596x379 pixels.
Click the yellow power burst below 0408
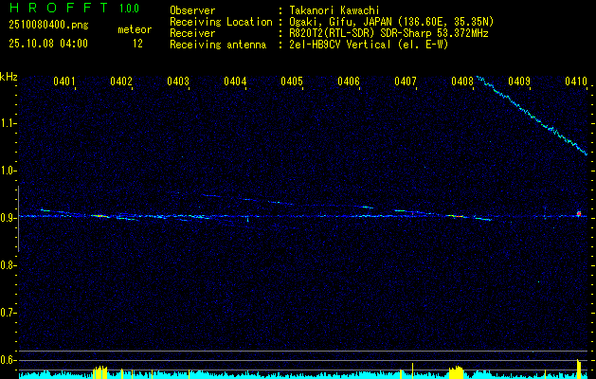pyautogui.click(x=457, y=371)
